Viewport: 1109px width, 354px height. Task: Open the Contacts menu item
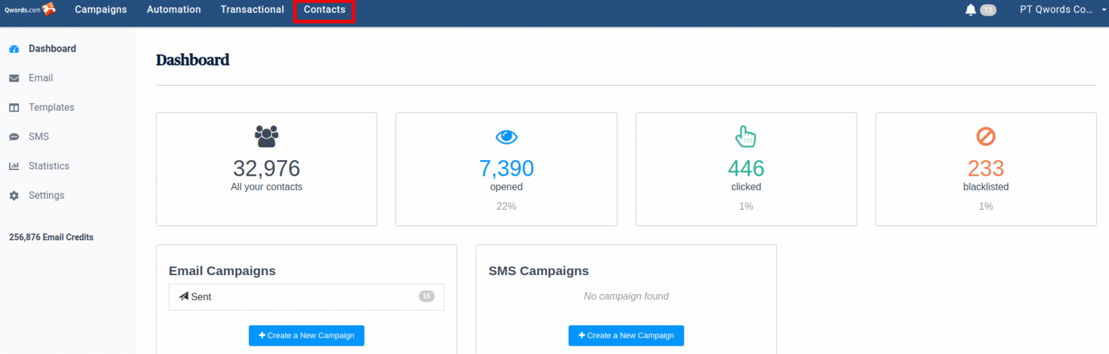[x=325, y=10]
